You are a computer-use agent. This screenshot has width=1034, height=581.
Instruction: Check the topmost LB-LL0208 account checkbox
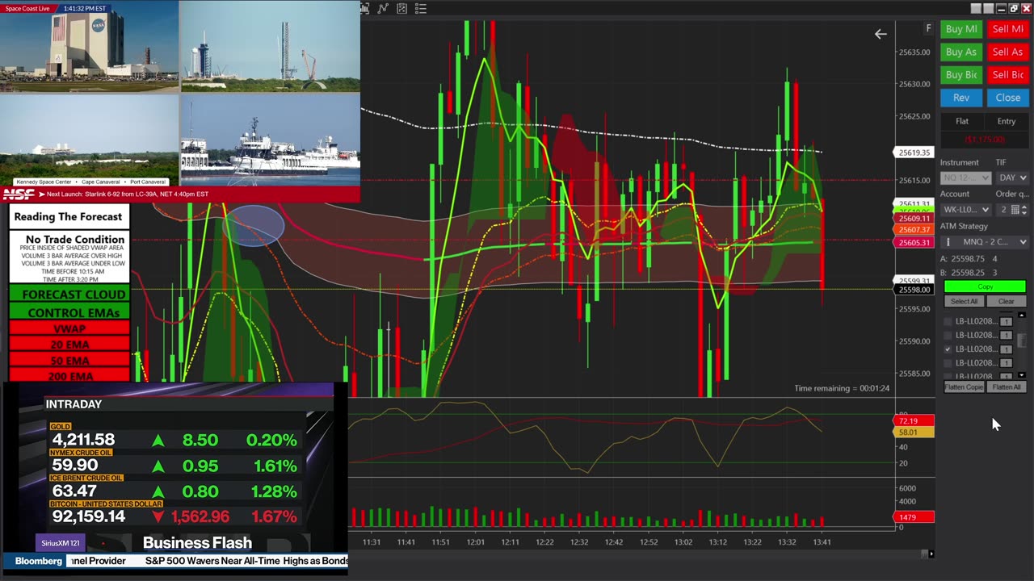[x=948, y=321]
